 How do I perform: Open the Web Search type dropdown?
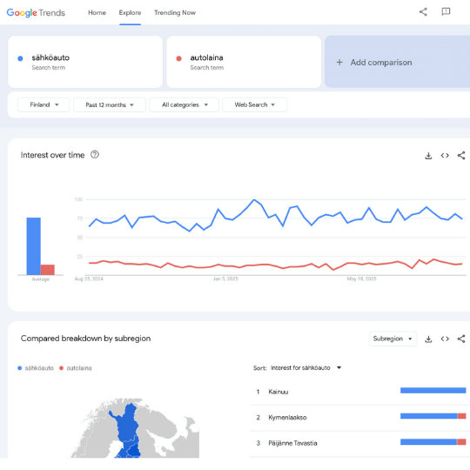[x=254, y=104]
